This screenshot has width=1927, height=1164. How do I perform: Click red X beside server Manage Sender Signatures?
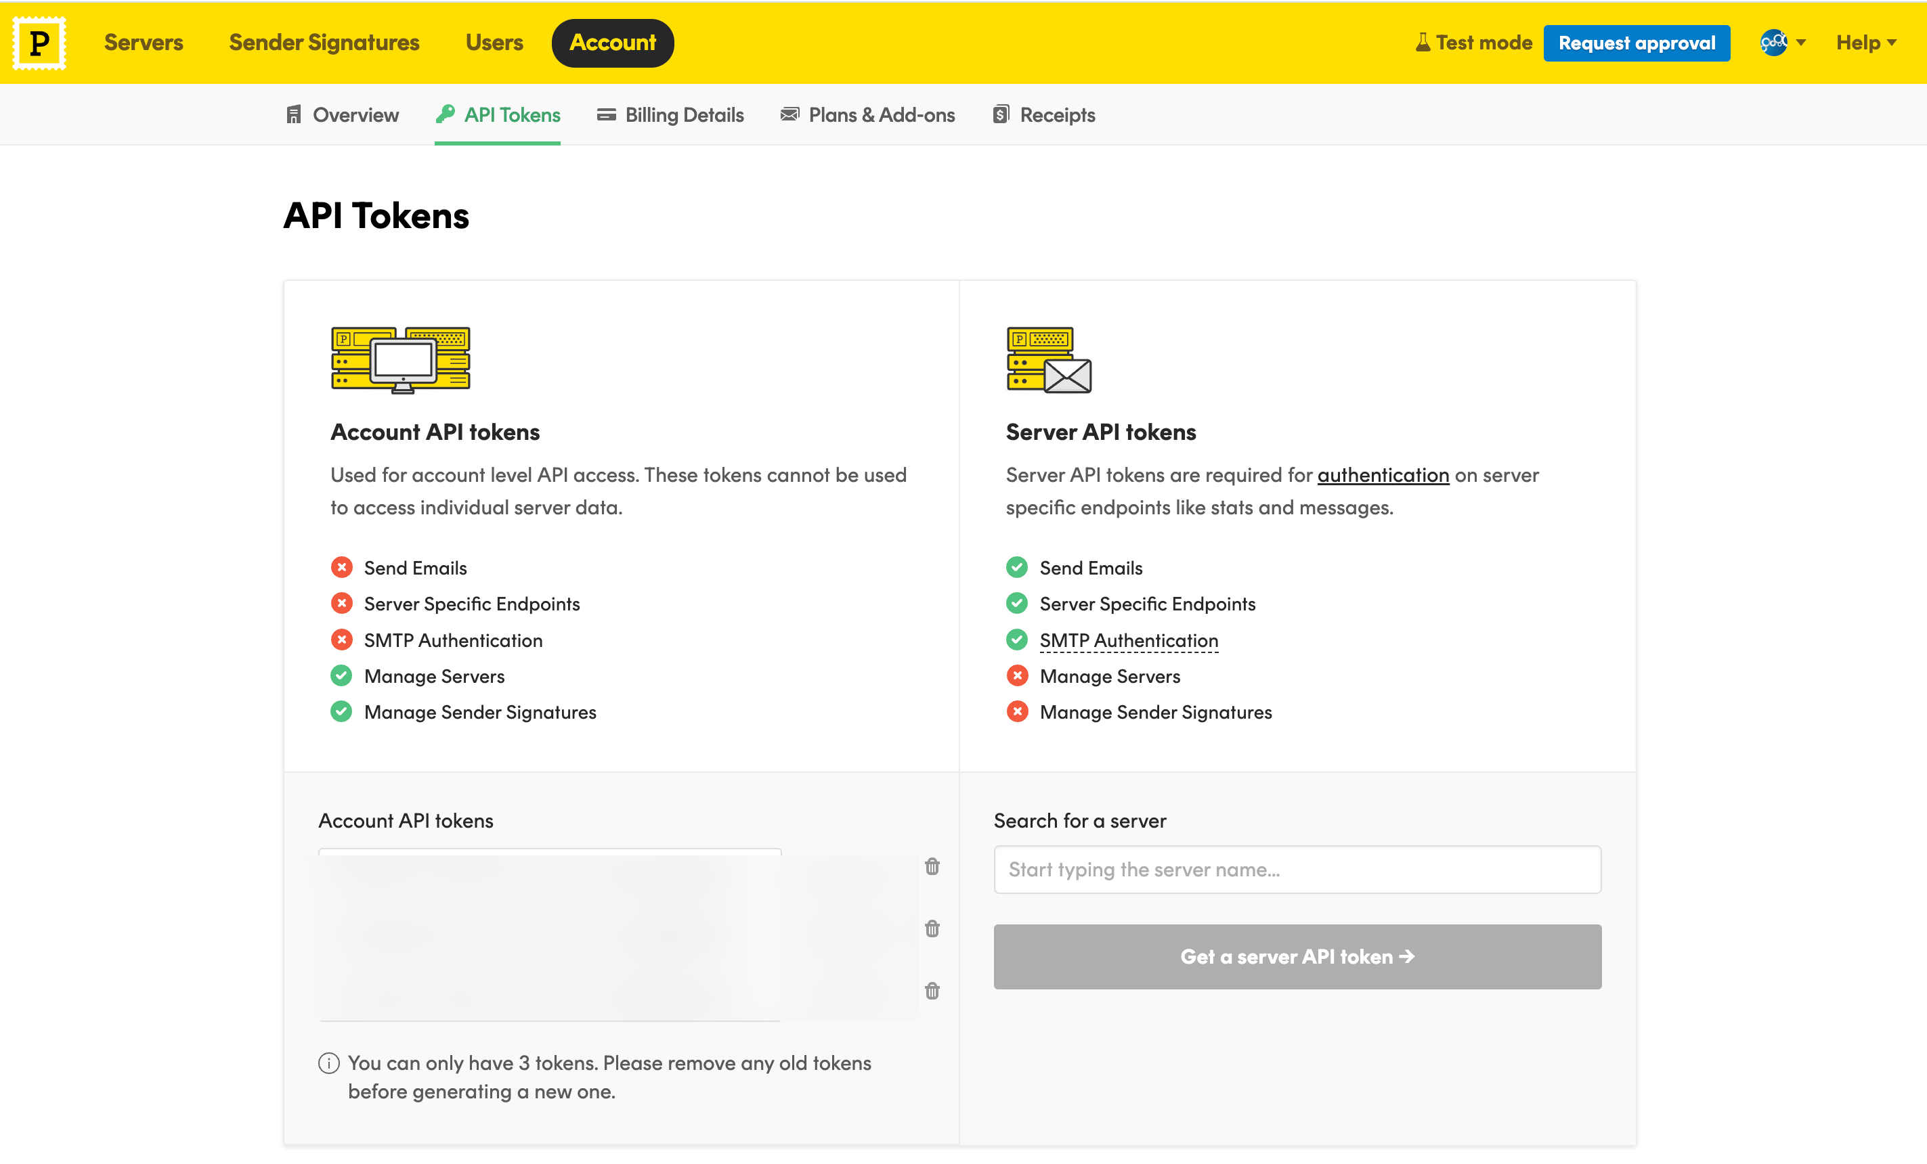(1017, 712)
